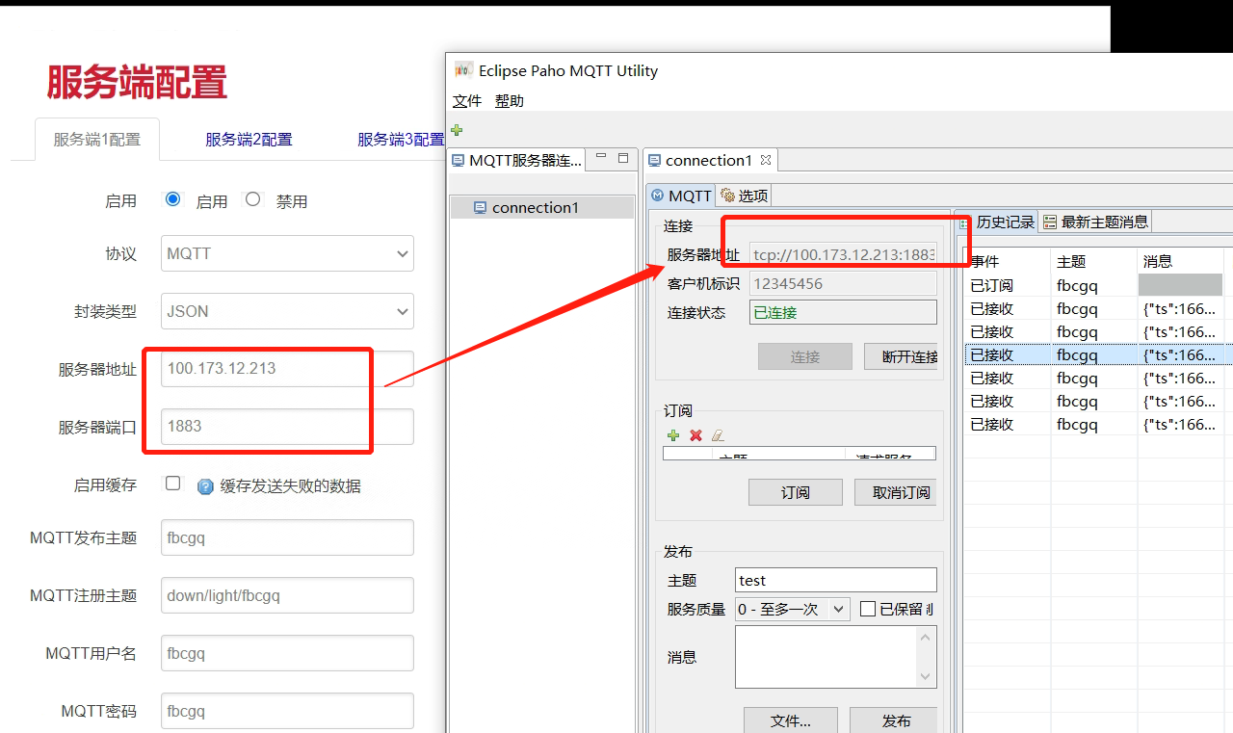Check the 已保留 checkbox in the publish section
This screenshot has width=1233, height=733.
click(866, 609)
